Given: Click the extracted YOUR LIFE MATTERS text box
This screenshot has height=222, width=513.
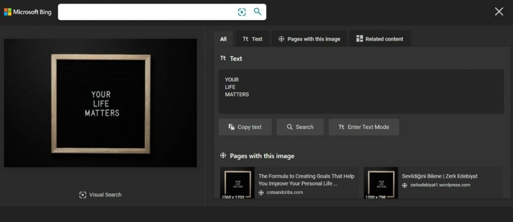Looking at the screenshot, I should [x=361, y=92].
